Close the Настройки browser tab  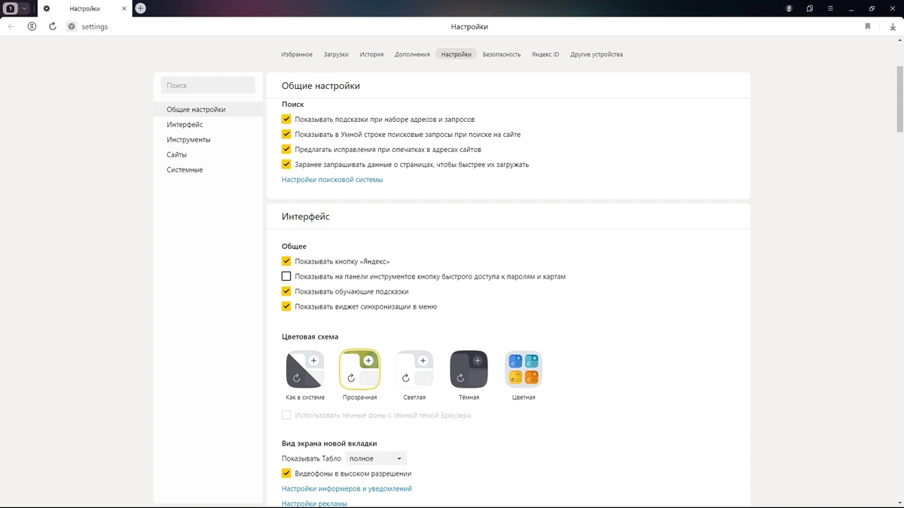tap(124, 8)
